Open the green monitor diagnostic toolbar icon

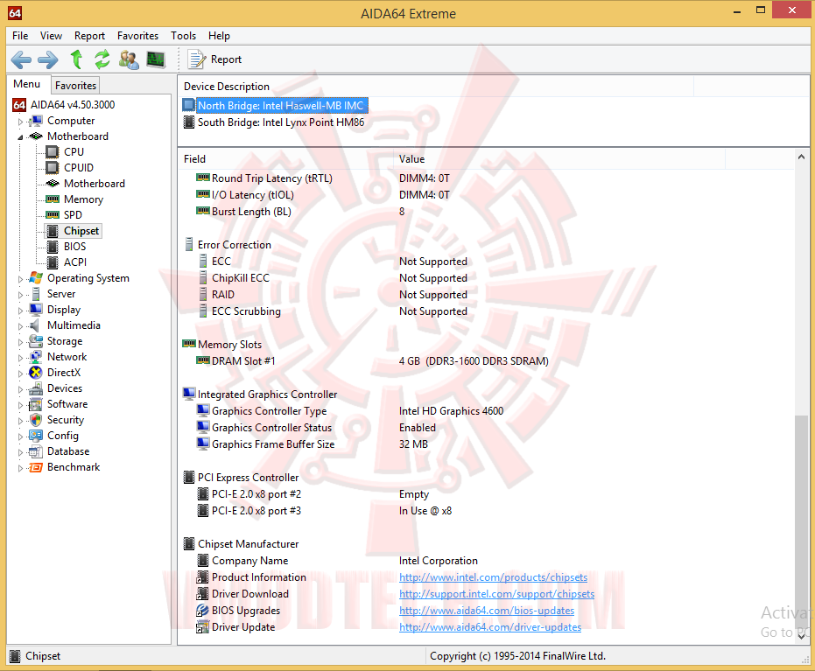(x=156, y=59)
